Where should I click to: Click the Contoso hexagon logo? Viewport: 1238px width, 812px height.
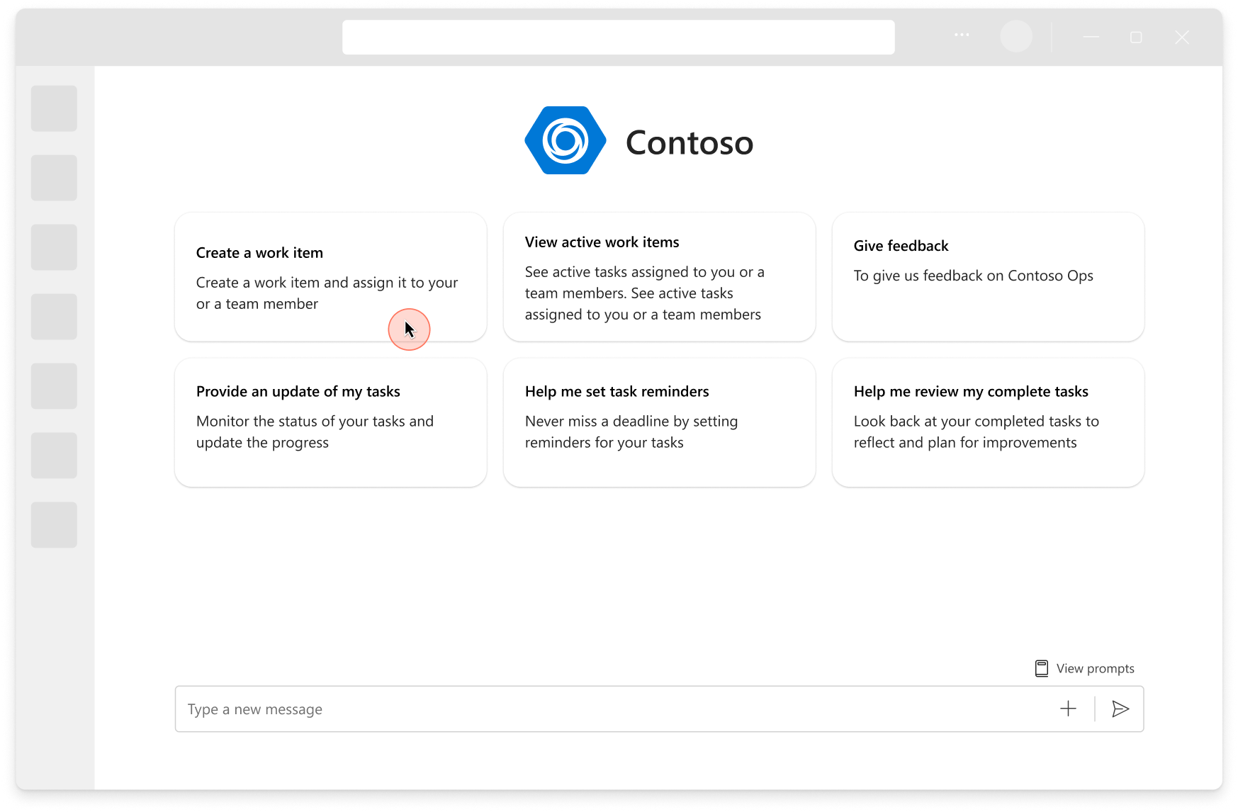click(x=565, y=140)
